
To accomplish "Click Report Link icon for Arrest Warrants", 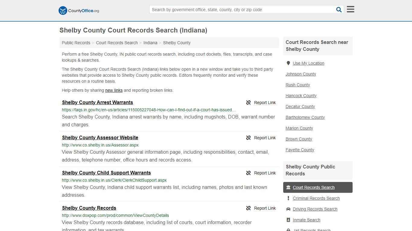I will click(249, 103).
